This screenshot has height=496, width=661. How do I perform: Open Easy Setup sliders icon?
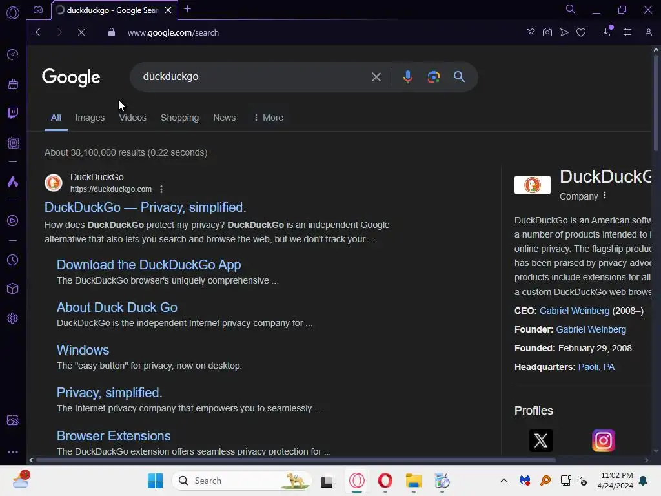point(627,32)
